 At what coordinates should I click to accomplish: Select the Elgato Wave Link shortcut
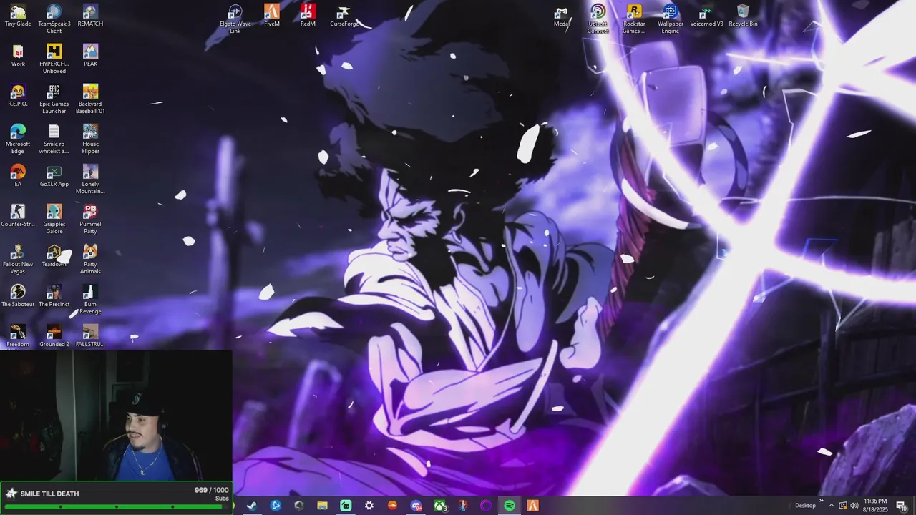tap(235, 19)
